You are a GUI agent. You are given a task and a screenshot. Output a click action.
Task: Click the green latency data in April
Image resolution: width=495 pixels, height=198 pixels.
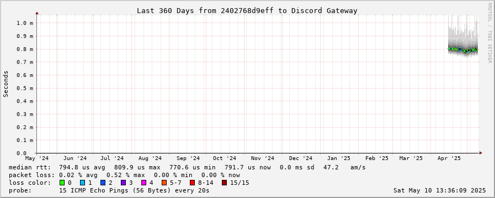tap(463, 50)
